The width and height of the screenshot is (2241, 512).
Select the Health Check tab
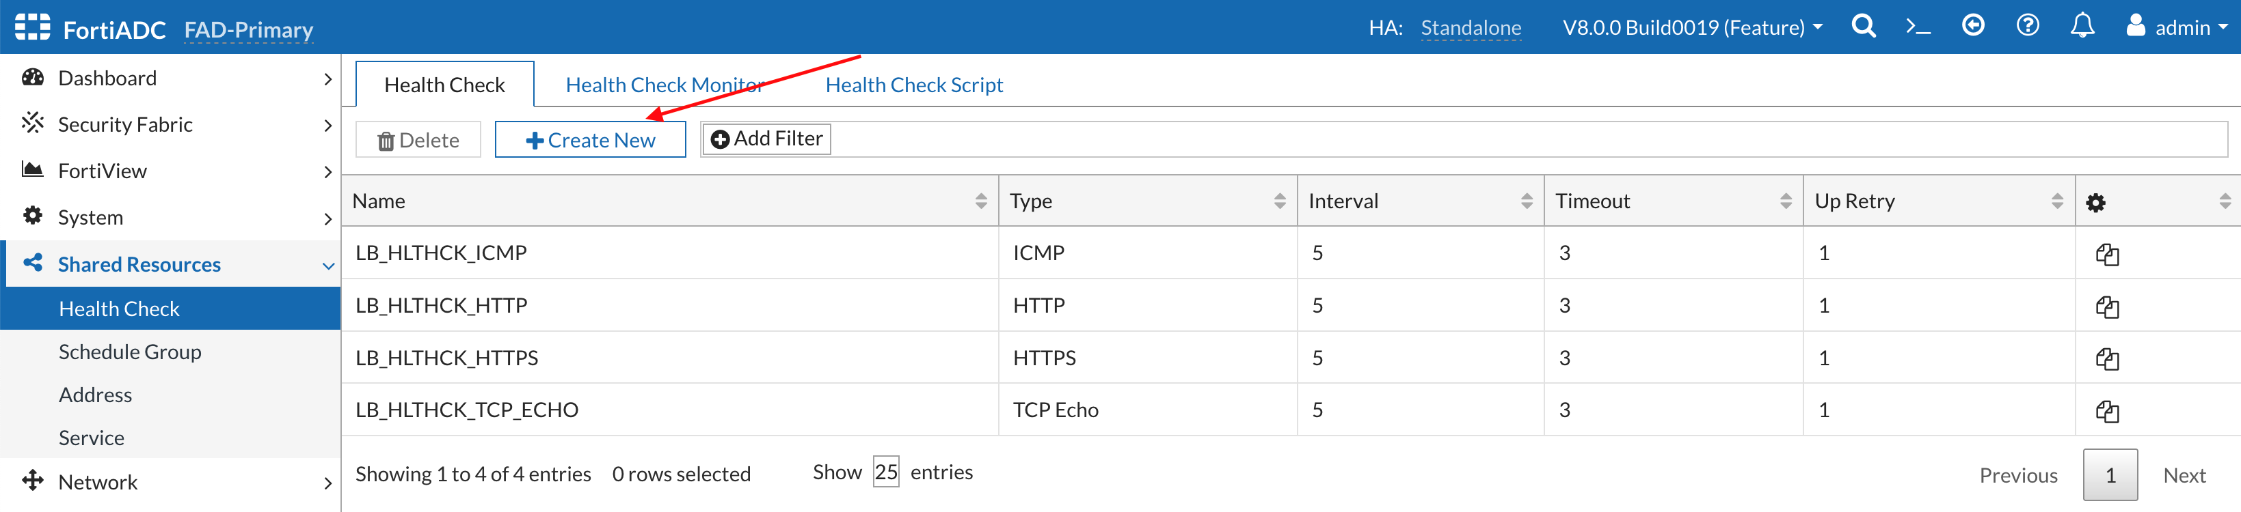coord(444,85)
